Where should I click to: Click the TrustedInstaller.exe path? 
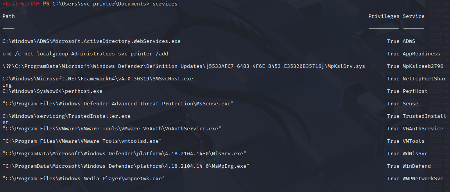coord(66,116)
